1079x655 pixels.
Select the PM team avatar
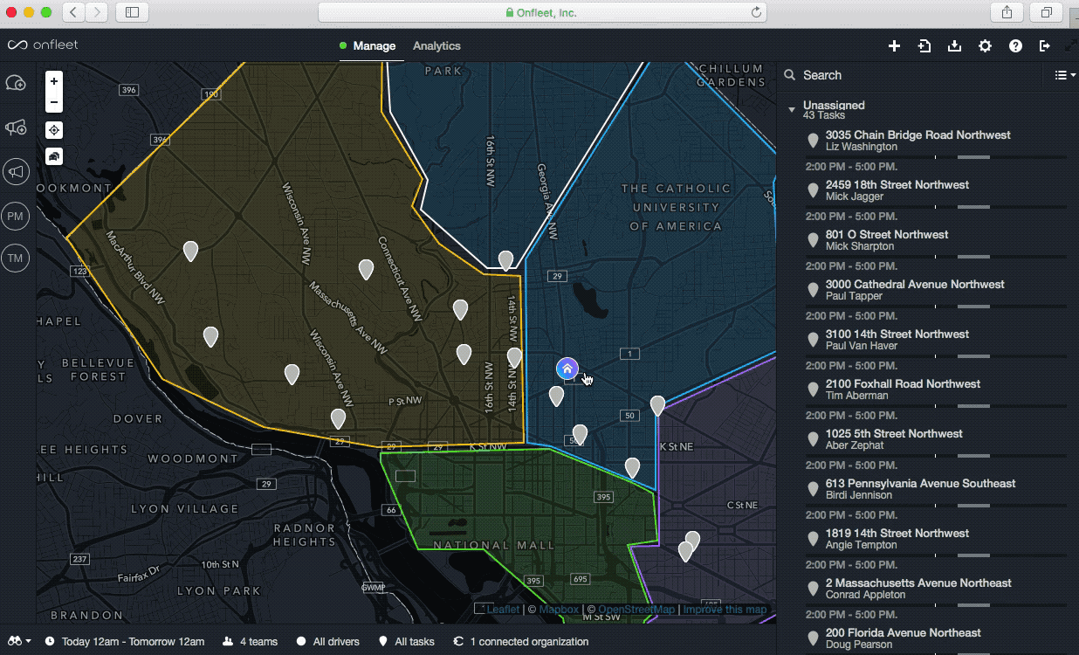point(16,216)
